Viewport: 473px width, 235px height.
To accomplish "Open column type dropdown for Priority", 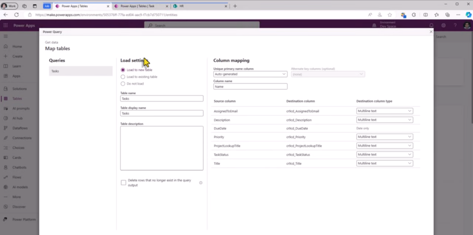I will point(385,137).
